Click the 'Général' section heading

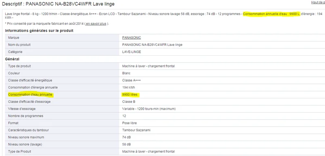pyautogui.click(x=12, y=59)
